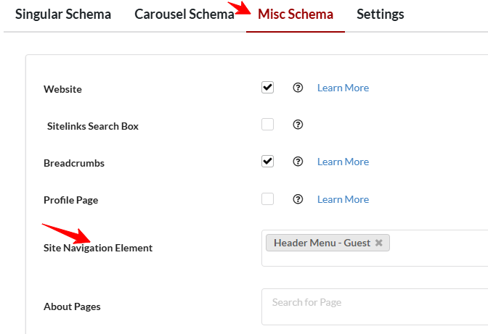Image resolution: width=488 pixels, height=334 pixels.
Task: Click help icon for Profile Page
Action: click(298, 199)
